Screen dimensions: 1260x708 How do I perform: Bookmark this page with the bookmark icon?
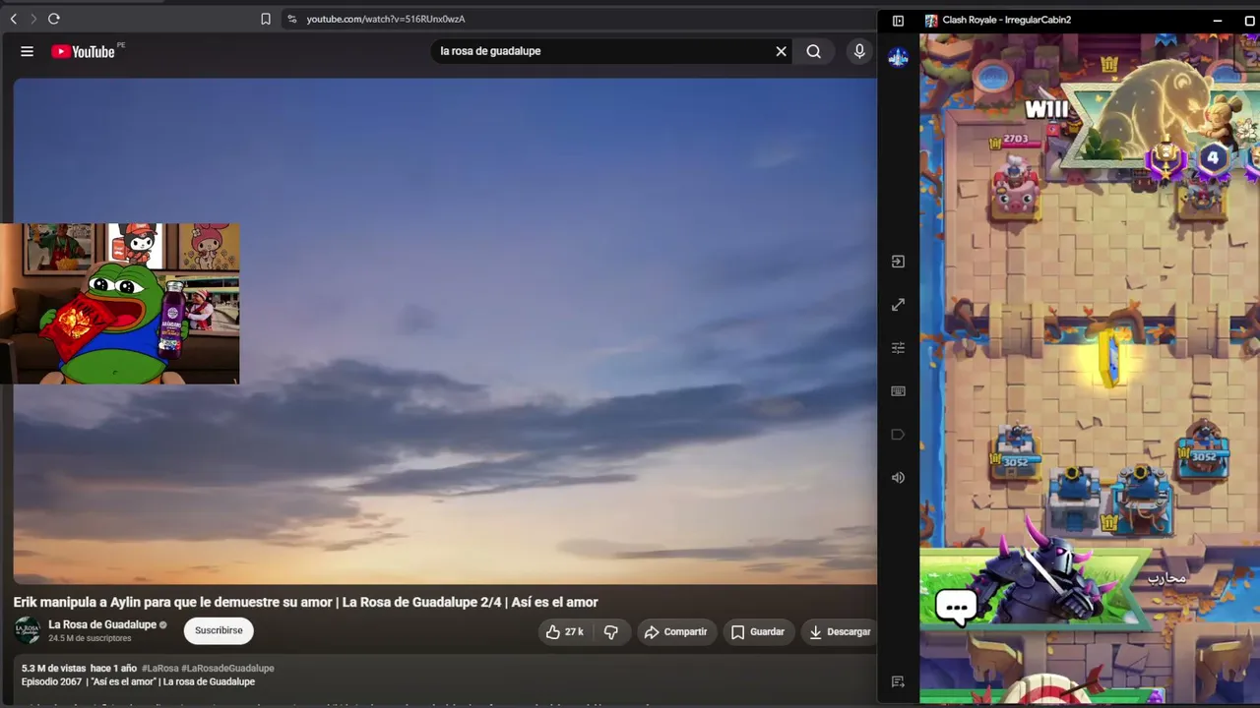(266, 19)
